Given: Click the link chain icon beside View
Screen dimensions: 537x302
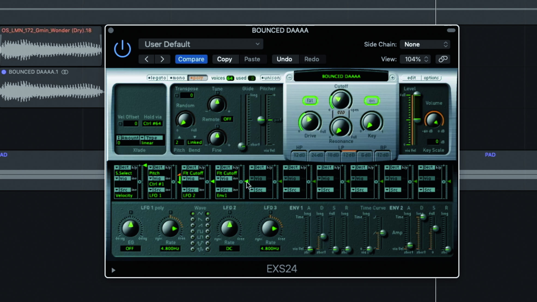Looking at the screenshot, I should pos(443,59).
